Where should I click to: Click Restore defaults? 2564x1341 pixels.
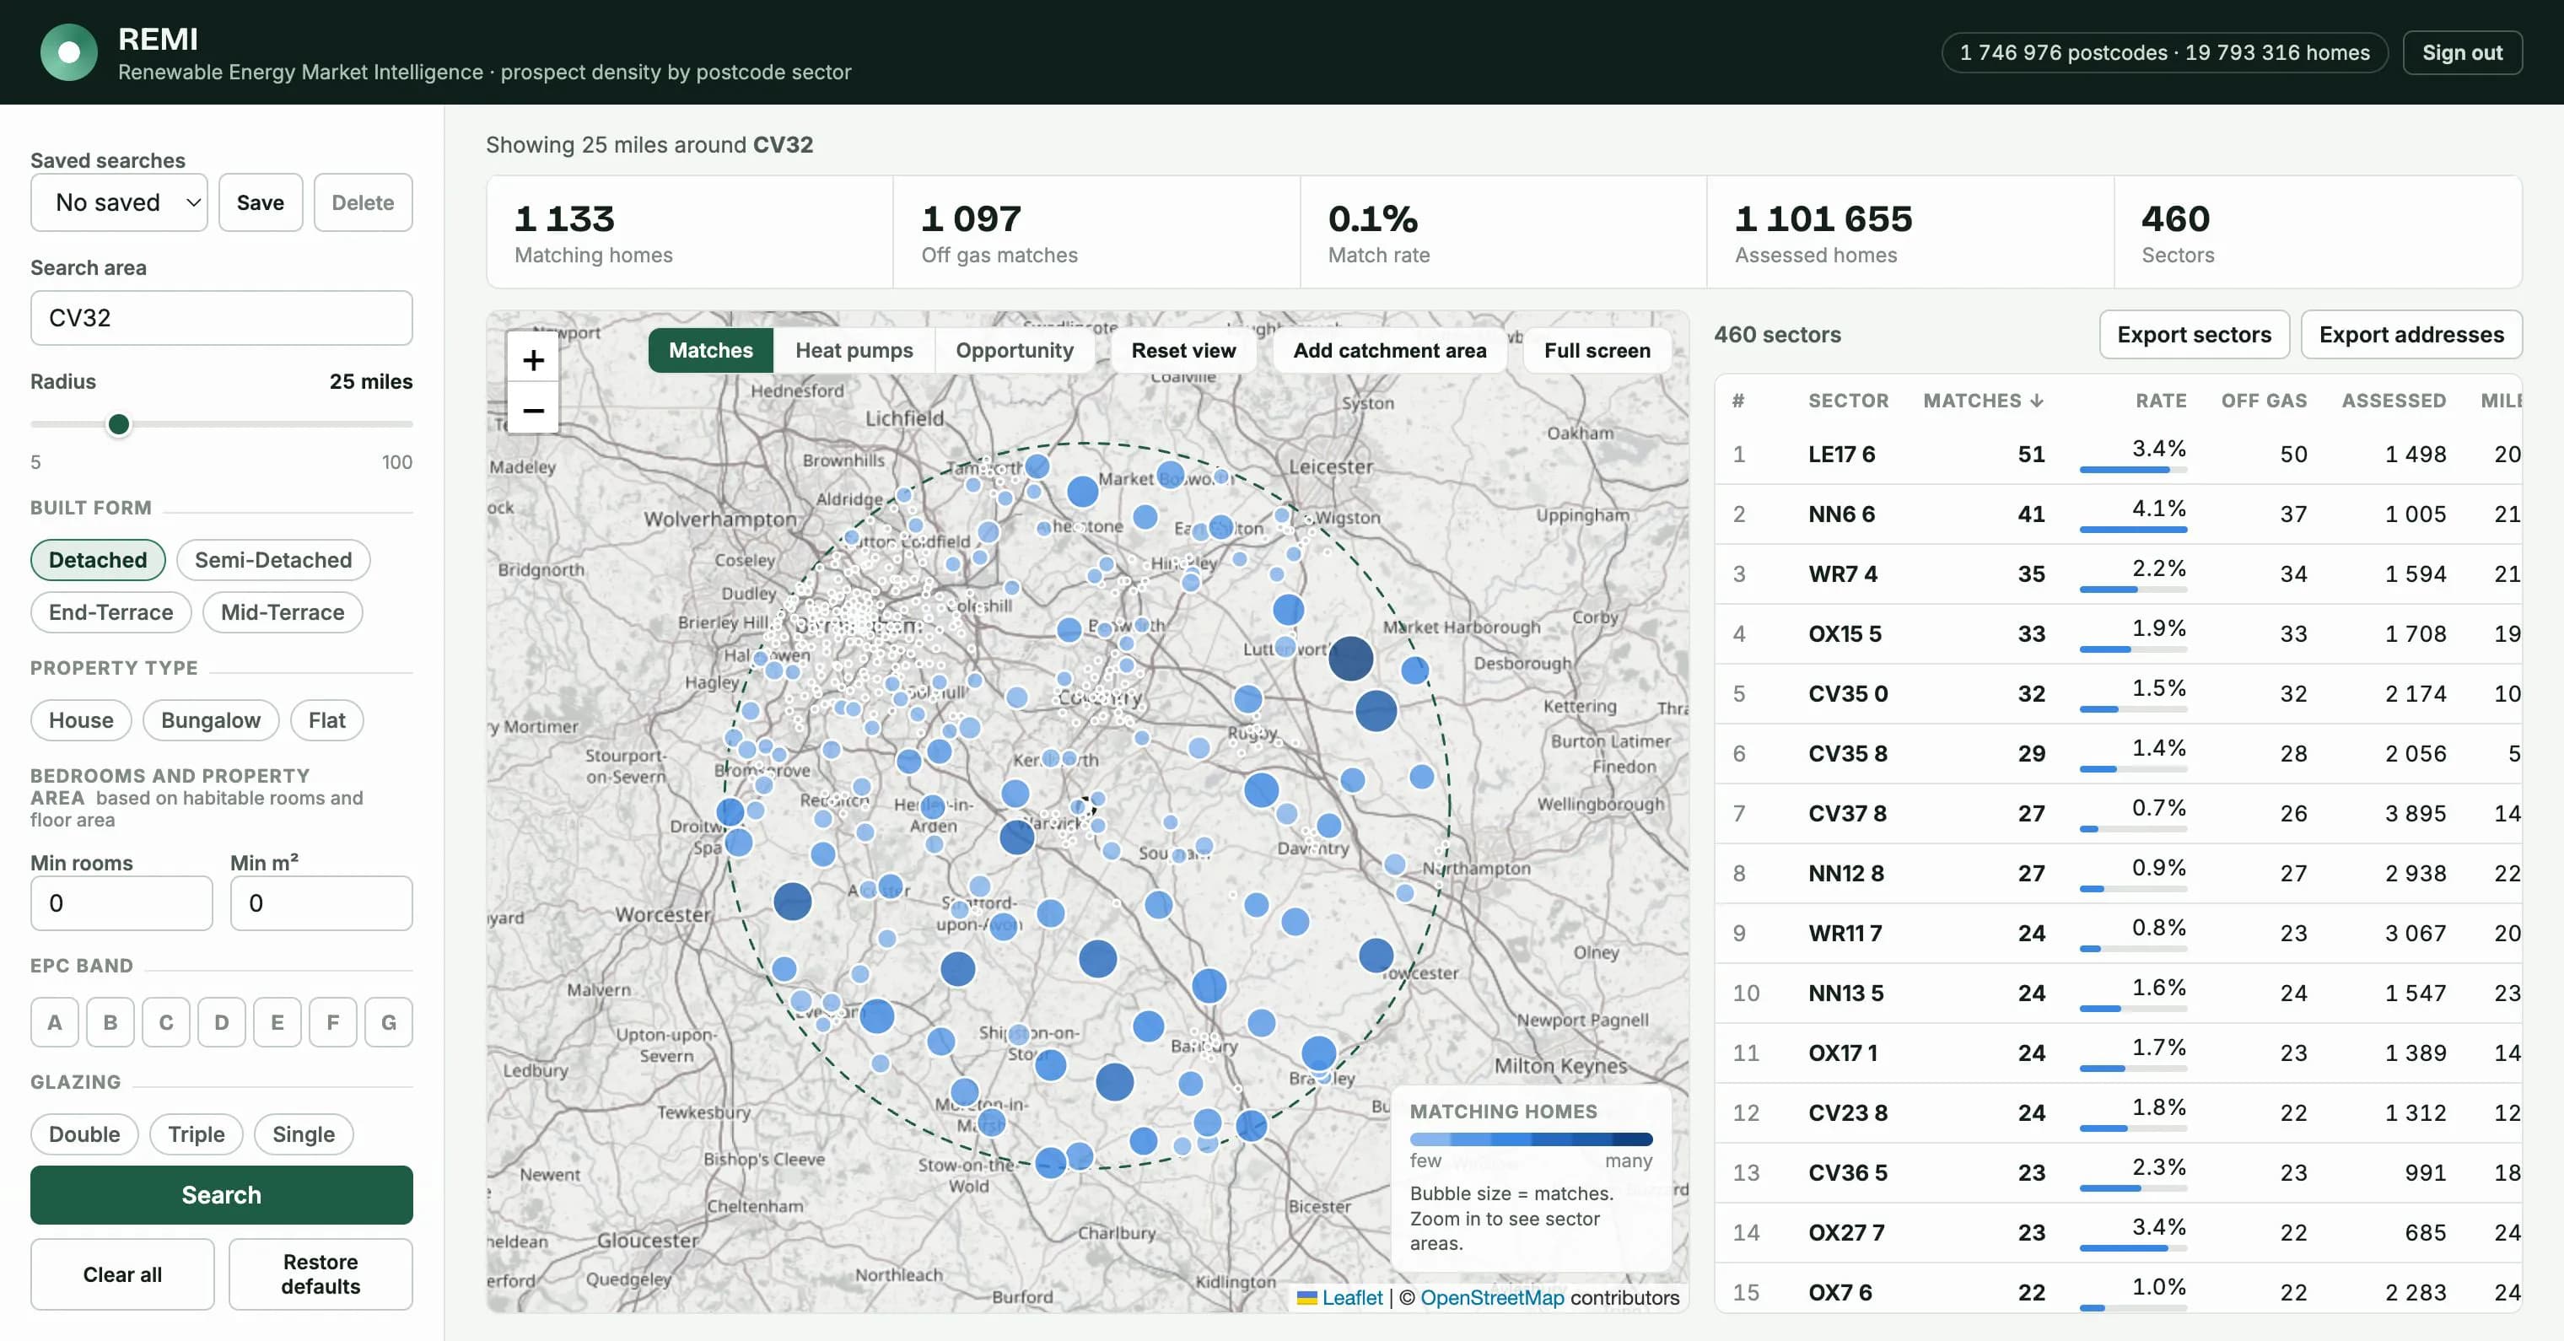320,1274
